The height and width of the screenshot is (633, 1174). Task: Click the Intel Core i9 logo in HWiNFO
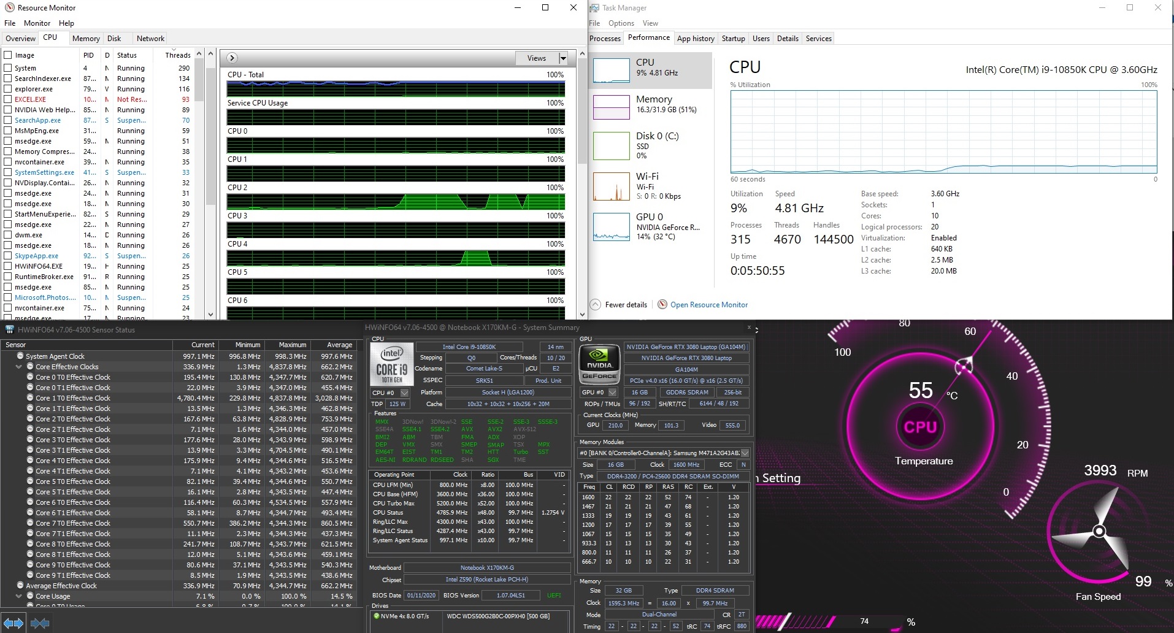click(391, 364)
